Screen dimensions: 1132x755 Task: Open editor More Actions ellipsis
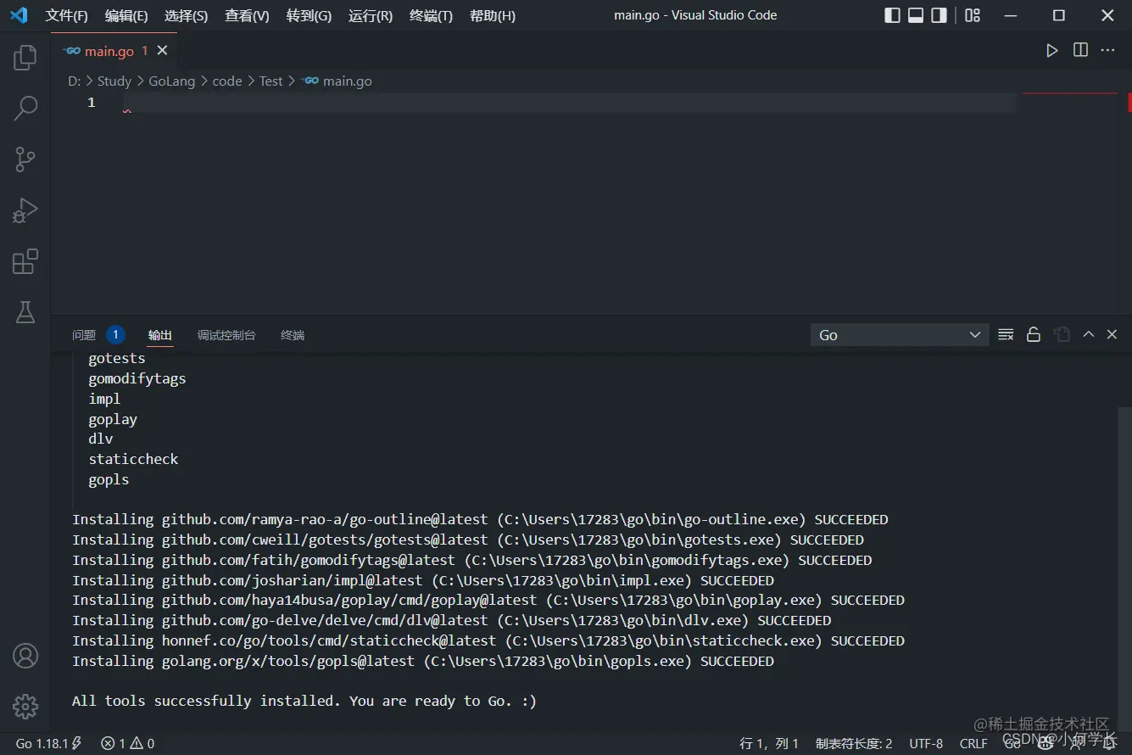pos(1107,51)
